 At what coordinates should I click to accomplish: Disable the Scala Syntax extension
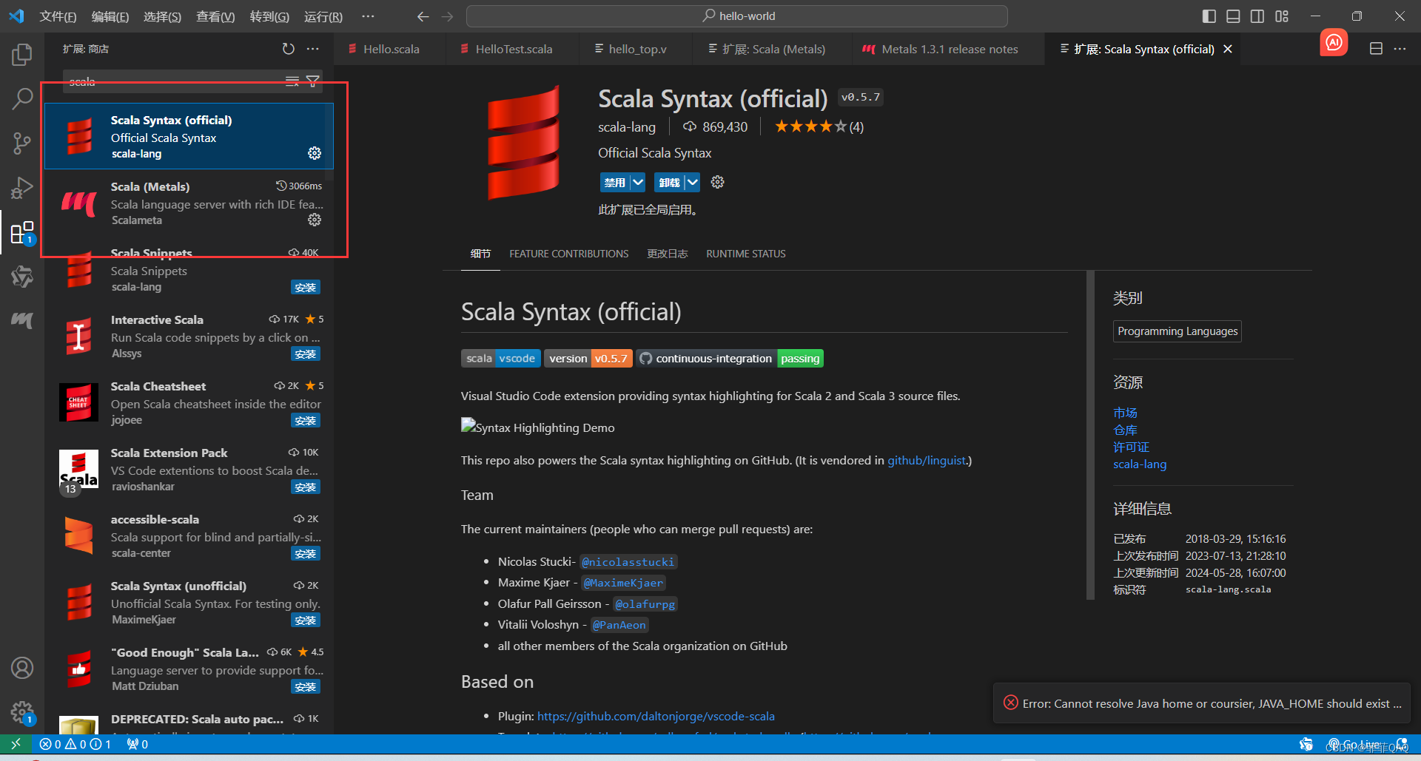click(x=614, y=182)
